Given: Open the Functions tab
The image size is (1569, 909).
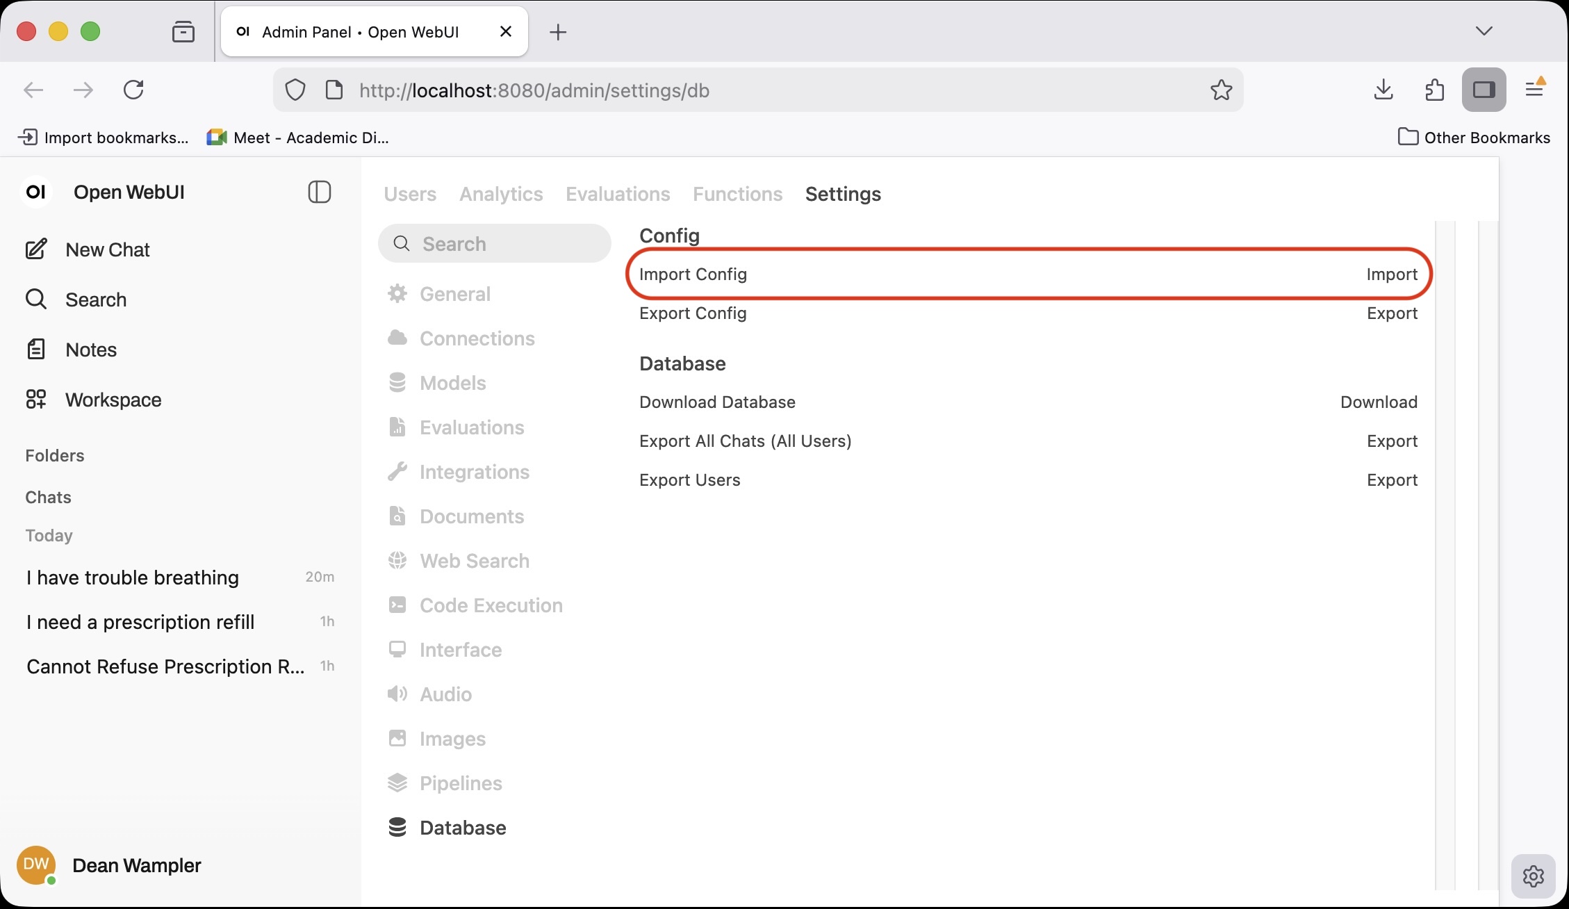Looking at the screenshot, I should point(737,195).
